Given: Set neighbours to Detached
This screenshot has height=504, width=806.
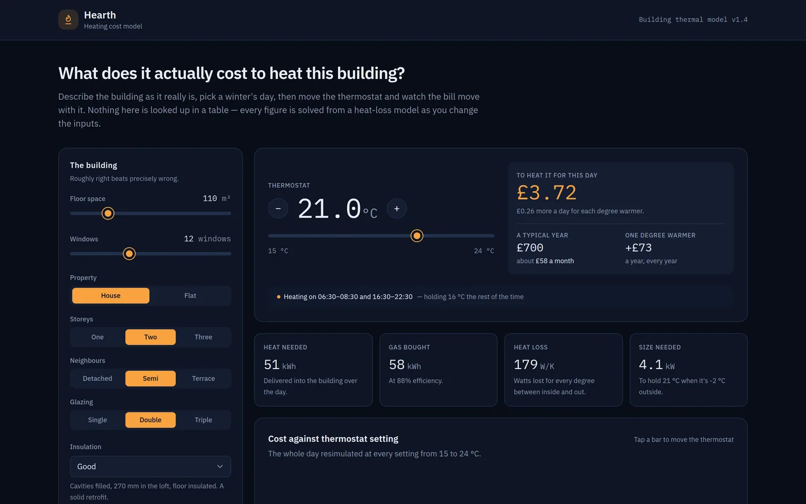Looking at the screenshot, I should pyautogui.click(x=97, y=378).
